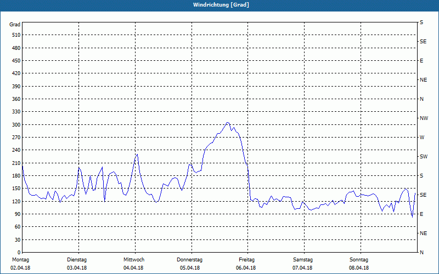Click the 'W' compass label on right axis
439x274 pixels.
422,138
